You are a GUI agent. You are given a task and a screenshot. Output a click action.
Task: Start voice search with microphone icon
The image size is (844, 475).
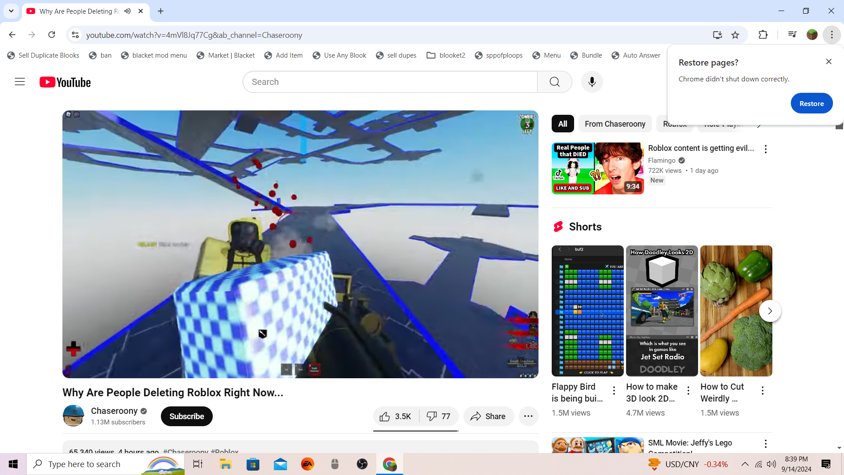(x=592, y=82)
